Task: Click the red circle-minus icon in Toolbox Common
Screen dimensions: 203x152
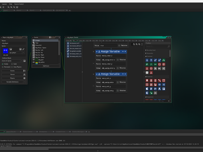Action: click(x=151, y=69)
